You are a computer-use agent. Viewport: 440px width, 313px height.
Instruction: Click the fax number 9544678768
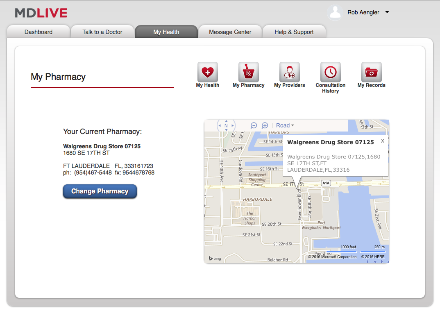tap(138, 172)
